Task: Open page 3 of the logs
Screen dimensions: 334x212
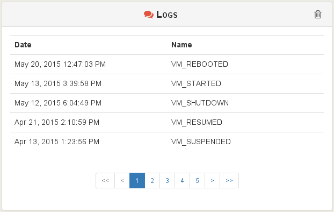Action: point(167,181)
